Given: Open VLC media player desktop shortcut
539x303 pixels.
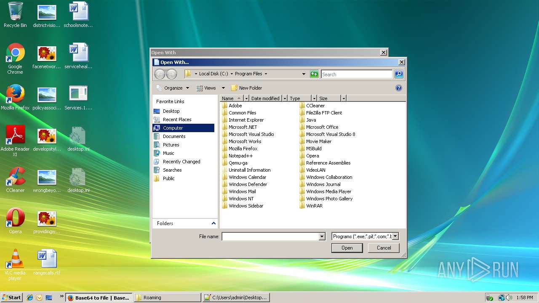Looking at the screenshot, I should pos(15,265).
